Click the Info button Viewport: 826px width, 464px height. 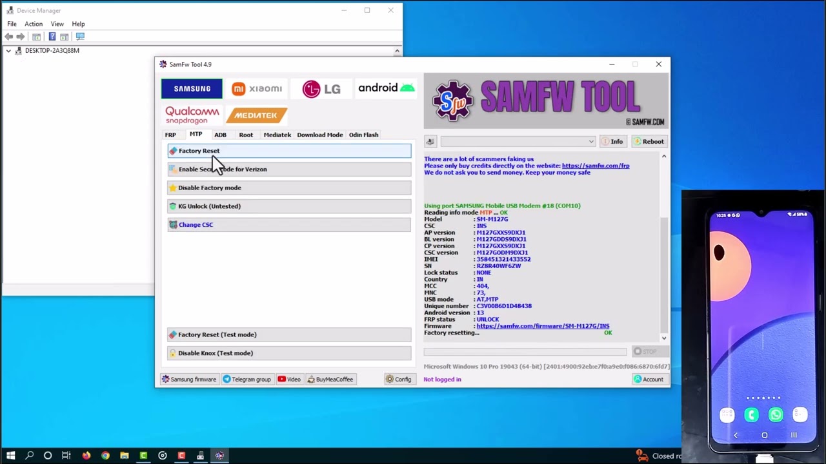tap(612, 142)
